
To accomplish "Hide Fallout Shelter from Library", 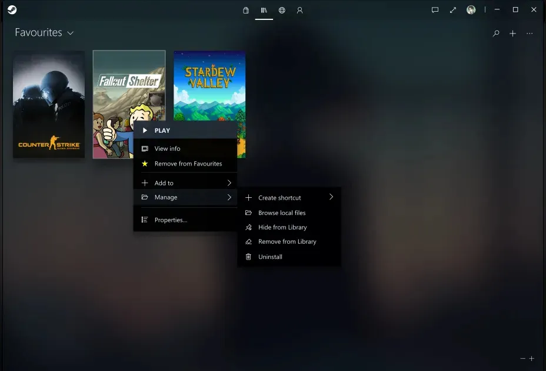I will tap(282, 227).
